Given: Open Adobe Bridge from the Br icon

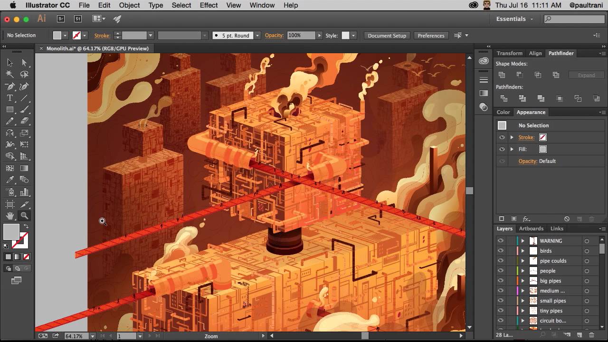Looking at the screenshot, I should (x=60, y=19).
